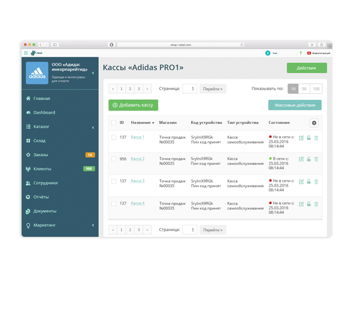This screenshot has height=311, width=354.
Task: Delete Касса 2 with trash icon
Action: (x=316, y=159)
